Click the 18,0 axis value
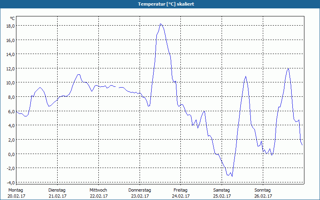 click(11, 26)
